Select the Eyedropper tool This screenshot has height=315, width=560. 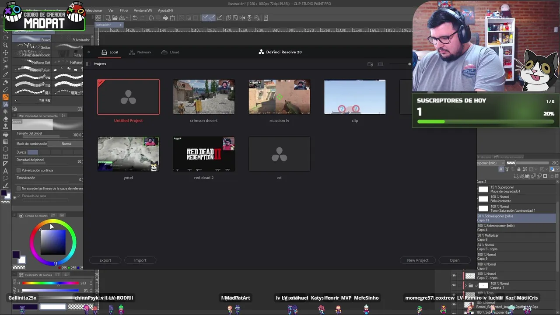point(5,73)
